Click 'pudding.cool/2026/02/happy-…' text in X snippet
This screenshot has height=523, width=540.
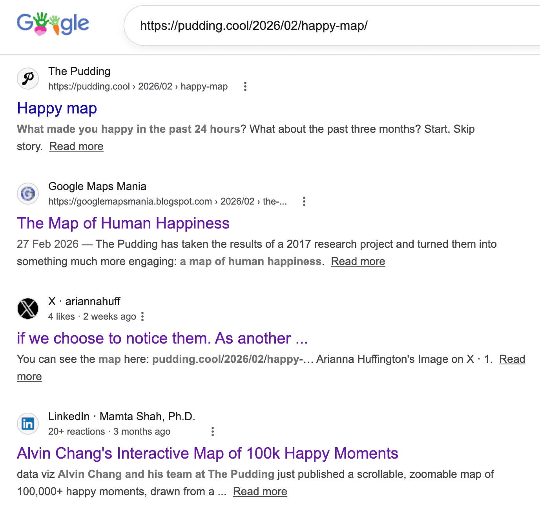(233, 359)
